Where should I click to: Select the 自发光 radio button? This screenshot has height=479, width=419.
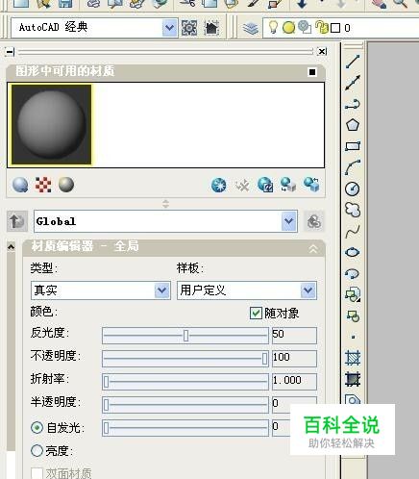click(x=37, y=427)
